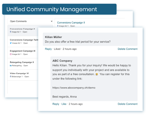146x117 pixels.
Task: Select Conversions Campaign Twitter list item
Action: click(x=23, y=41)
